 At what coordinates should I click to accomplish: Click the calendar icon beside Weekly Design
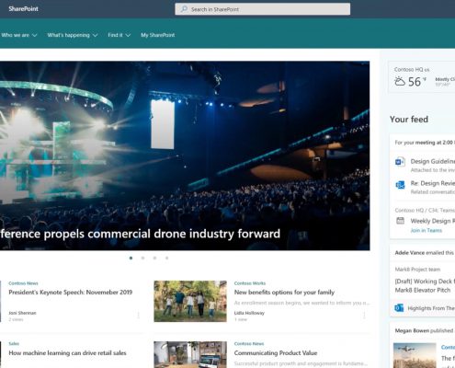(x=400, y=221)
